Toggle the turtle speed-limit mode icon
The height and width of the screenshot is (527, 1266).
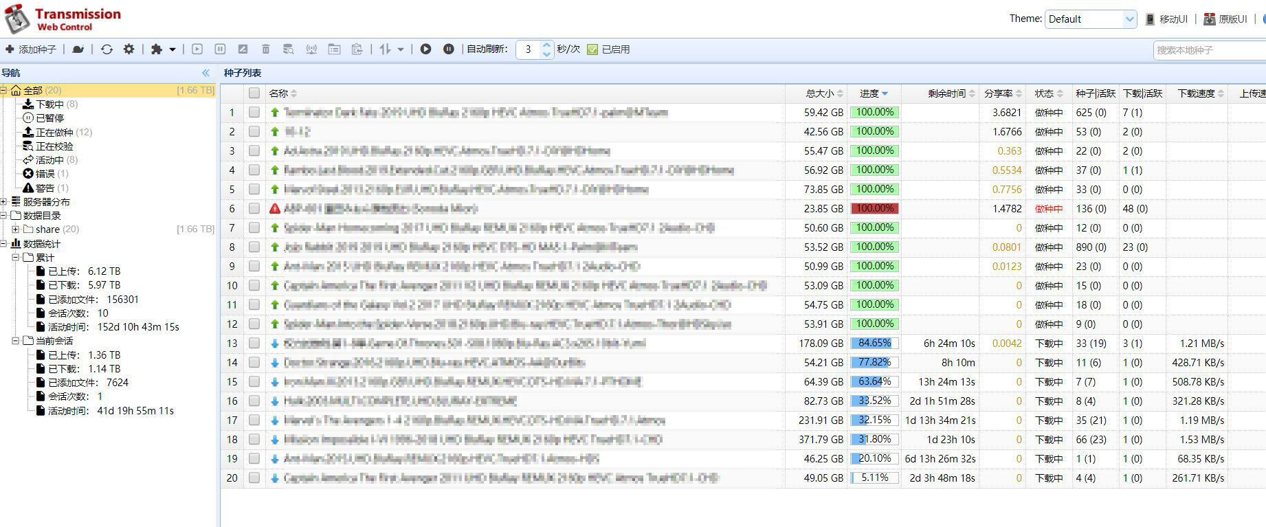click(78, 49)
